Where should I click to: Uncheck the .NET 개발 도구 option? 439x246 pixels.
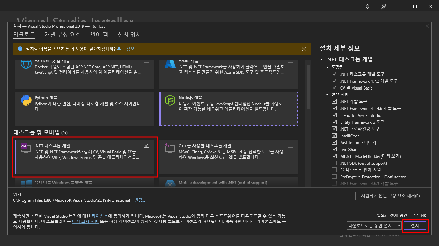click(334, 101)
